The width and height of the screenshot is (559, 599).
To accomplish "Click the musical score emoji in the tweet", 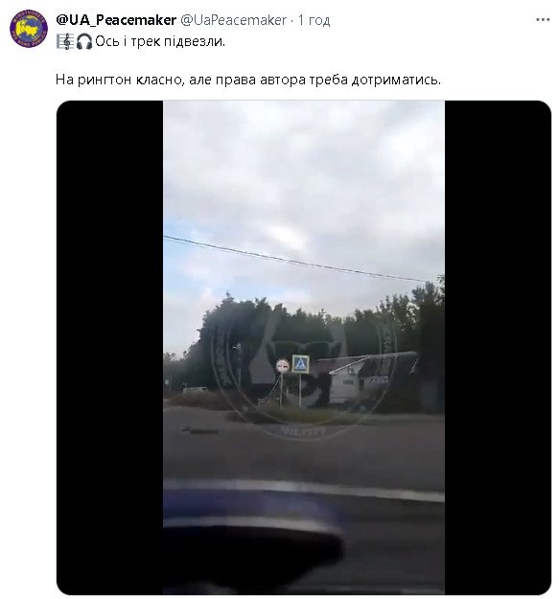I will pos(65,41).
